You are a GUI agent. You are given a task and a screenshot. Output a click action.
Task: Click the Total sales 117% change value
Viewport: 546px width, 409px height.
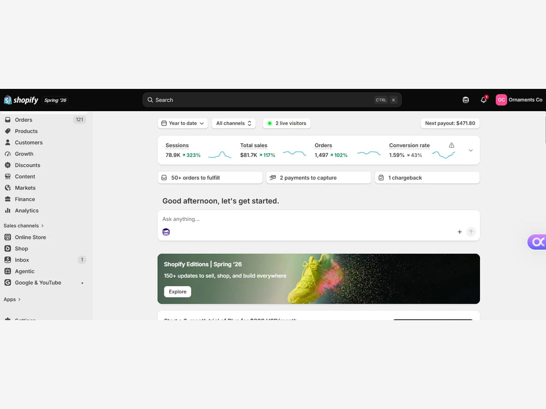(267, 155)
